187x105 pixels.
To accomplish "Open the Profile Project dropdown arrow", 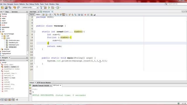I will pos(60,8).
